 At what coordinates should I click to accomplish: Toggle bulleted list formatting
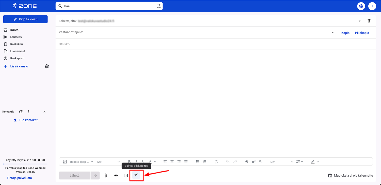pyautogui.click(x=198, y=162)
